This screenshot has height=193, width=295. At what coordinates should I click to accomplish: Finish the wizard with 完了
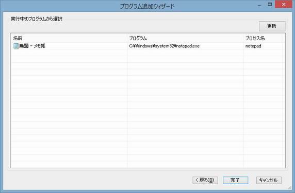(x=235, y=180)
